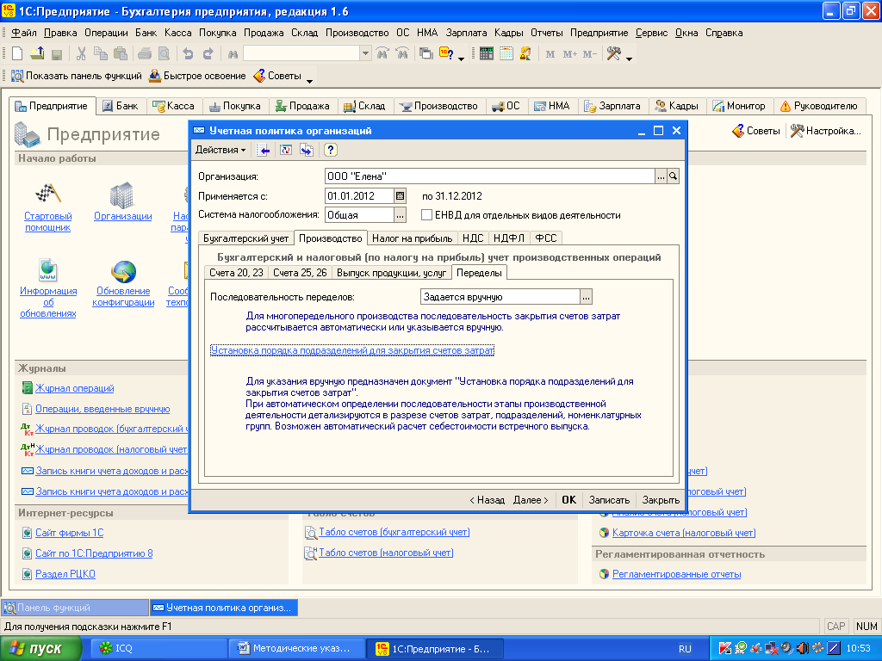Switch to ICQ in the taskbar

pyautogui.click(x=158, y=648)
